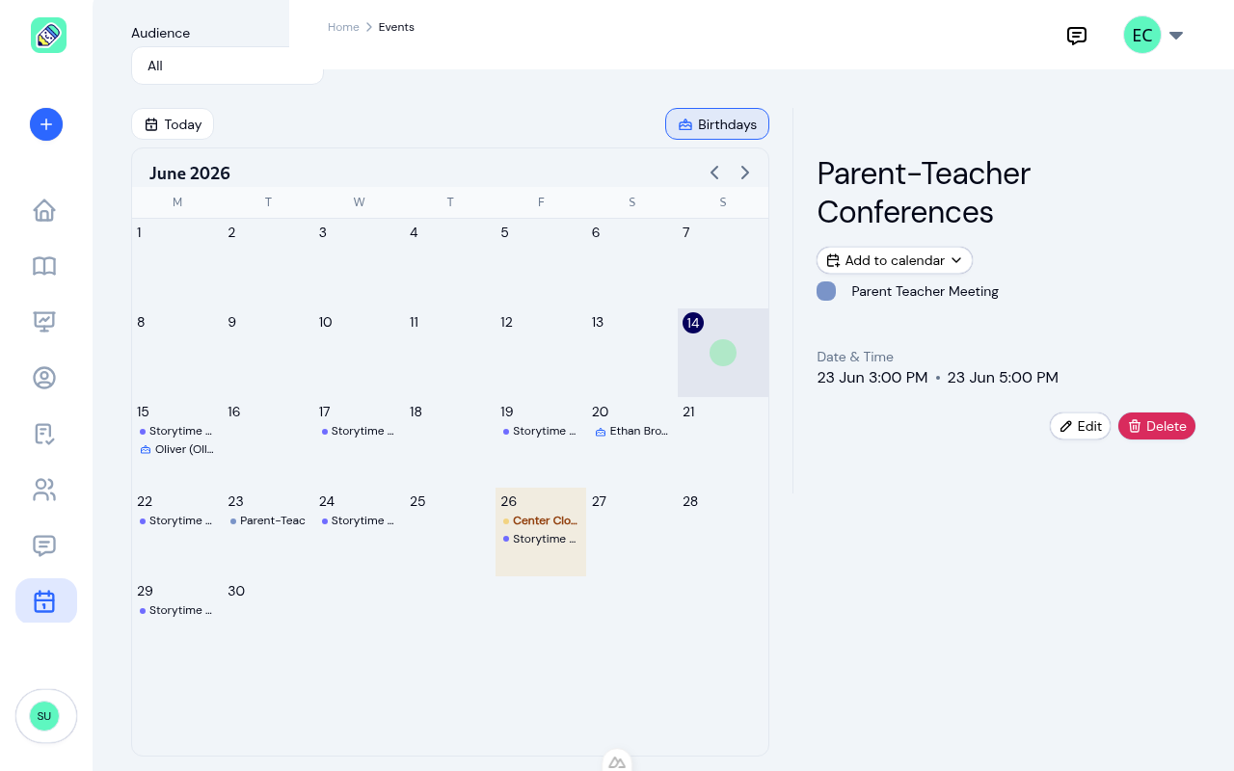This screenshot has height=771, width=1234.
Task: Open the sidebar chat message icon
Action: (x=44, y=545)
